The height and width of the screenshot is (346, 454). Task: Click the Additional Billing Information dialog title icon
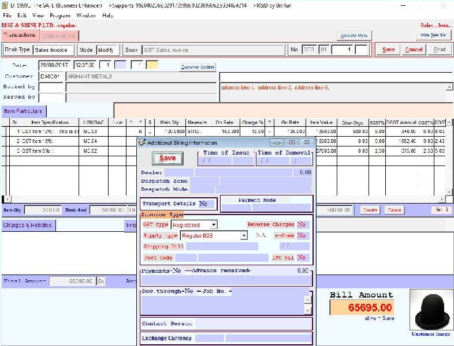tap(142, 142)
